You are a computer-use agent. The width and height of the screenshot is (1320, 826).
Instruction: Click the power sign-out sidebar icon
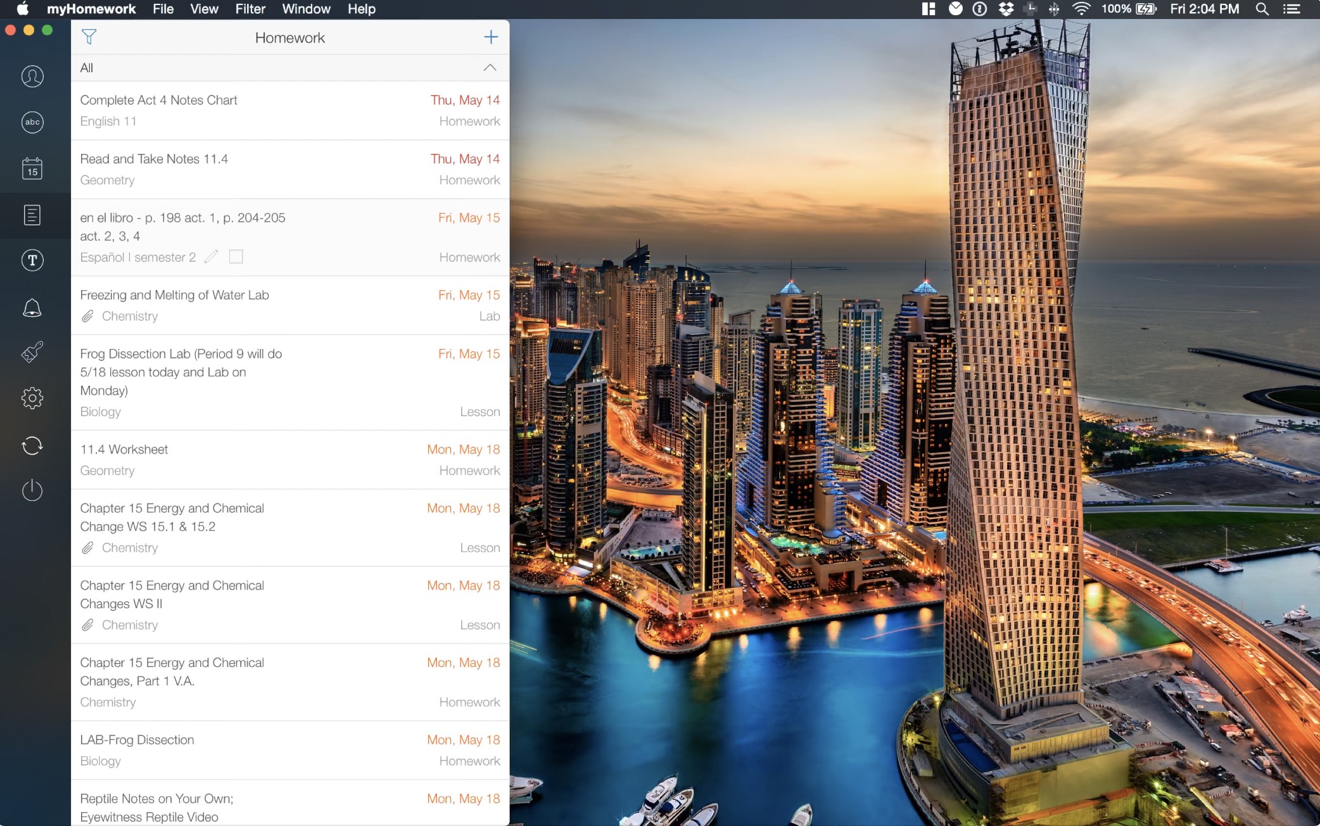pyautogui.click(x=32, y=490)
